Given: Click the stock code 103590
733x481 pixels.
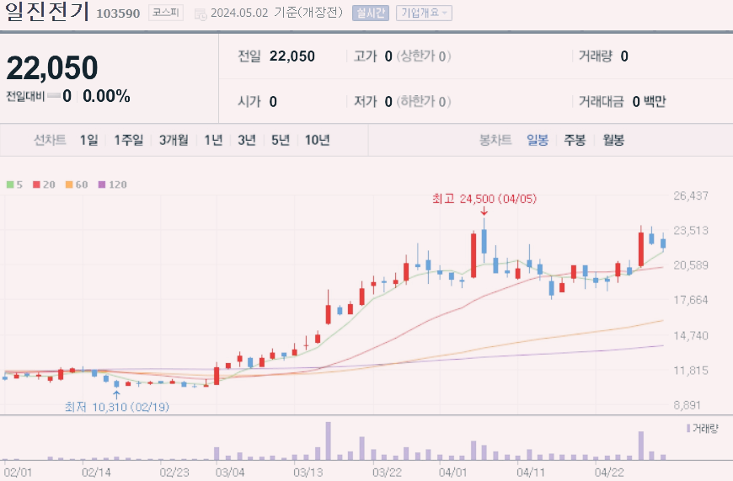Looking at the screenshot, I should (x=118, y=13).
